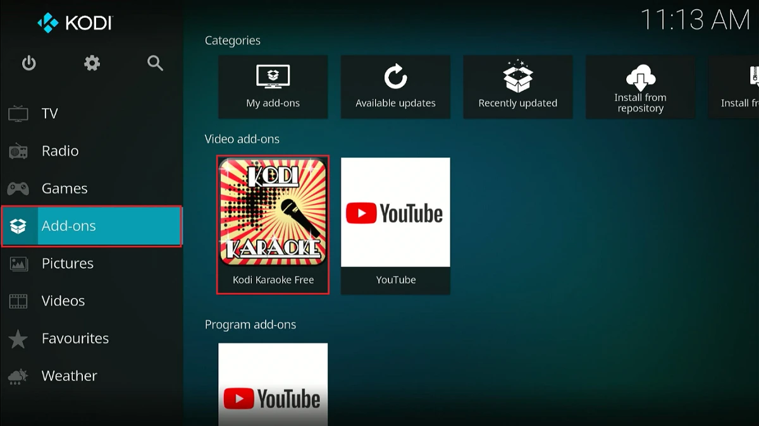Click the Pictures icon in sidebar

pos(18,264)
